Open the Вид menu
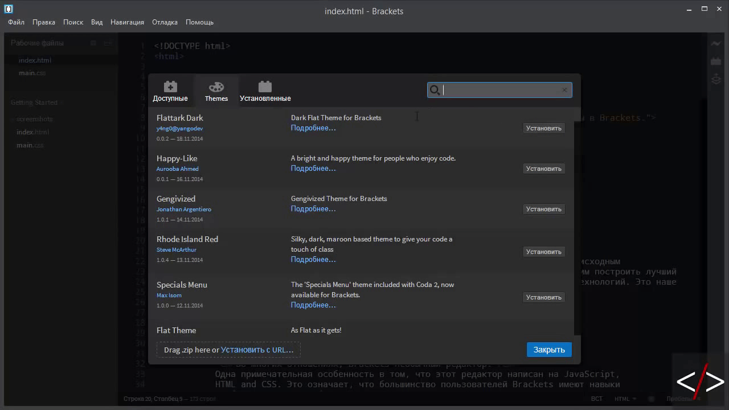Screen dimensions: 729x410 coord(97,22)
